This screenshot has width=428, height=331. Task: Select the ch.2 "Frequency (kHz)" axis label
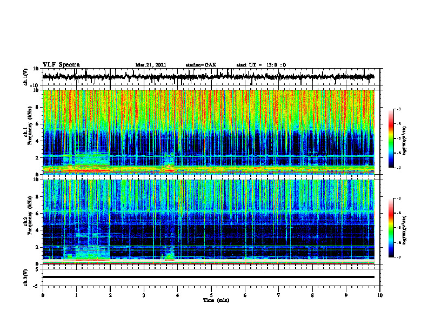pyautogui.click(x=30, y=215)
